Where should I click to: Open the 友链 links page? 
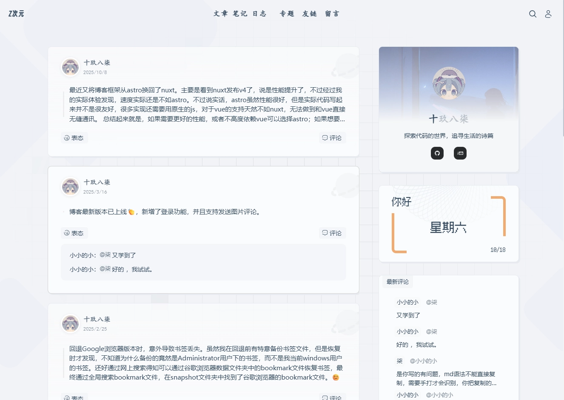click(310, 14)
